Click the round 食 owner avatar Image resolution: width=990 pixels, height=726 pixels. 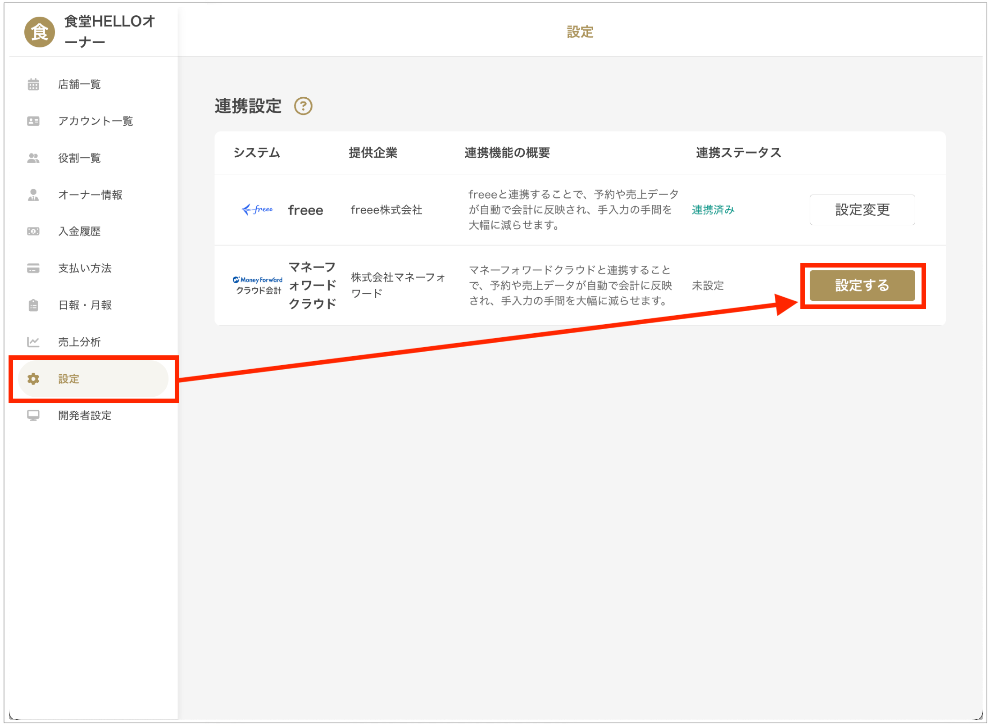tap(40, 32)
